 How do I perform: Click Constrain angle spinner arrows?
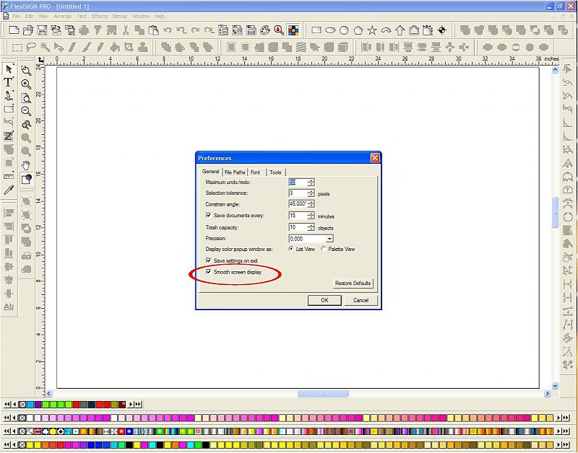point(311,204)
